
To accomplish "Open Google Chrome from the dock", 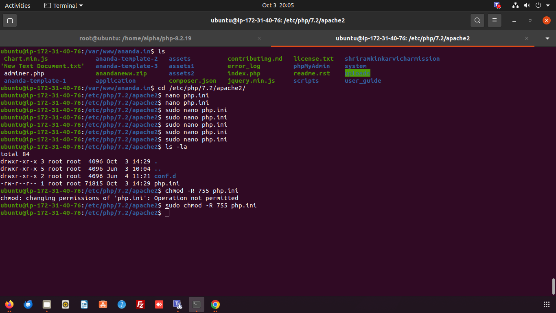I will (x=215, y=304).
